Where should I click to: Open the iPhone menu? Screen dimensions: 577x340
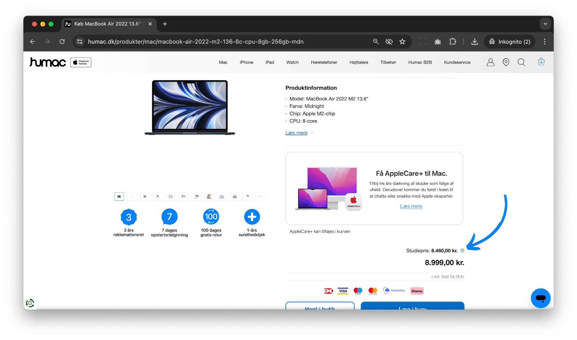coord(246,62)
